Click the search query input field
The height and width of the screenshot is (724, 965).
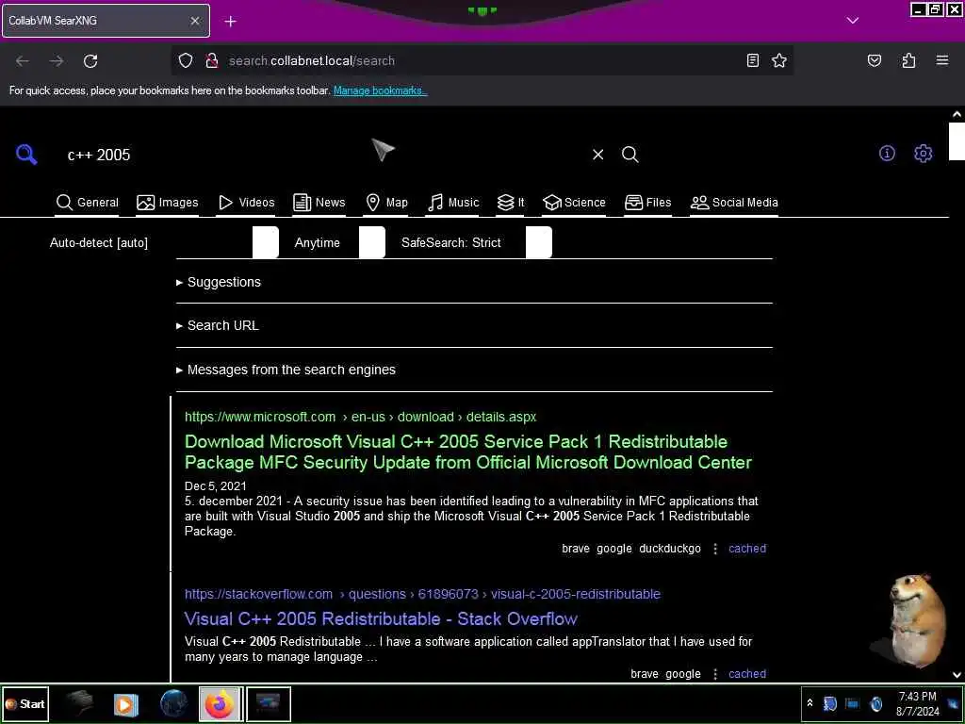(323, 155)
